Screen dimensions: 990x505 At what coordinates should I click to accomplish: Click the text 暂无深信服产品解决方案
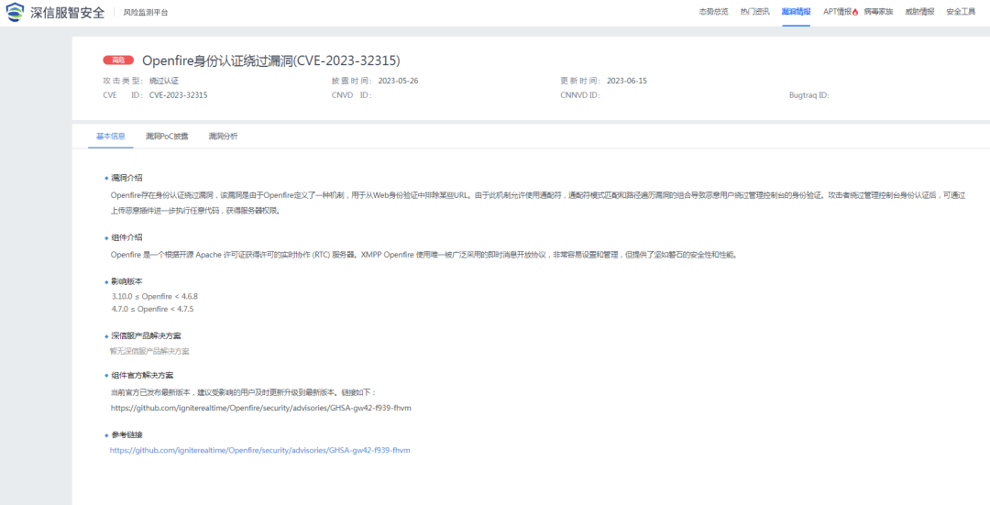click(x=149, y=351)
